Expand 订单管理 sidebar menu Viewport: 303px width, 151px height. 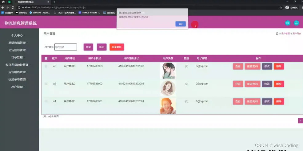[x=17, y=58]
